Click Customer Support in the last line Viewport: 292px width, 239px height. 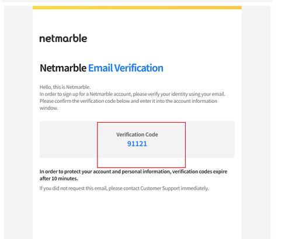[x=160, y=188]
